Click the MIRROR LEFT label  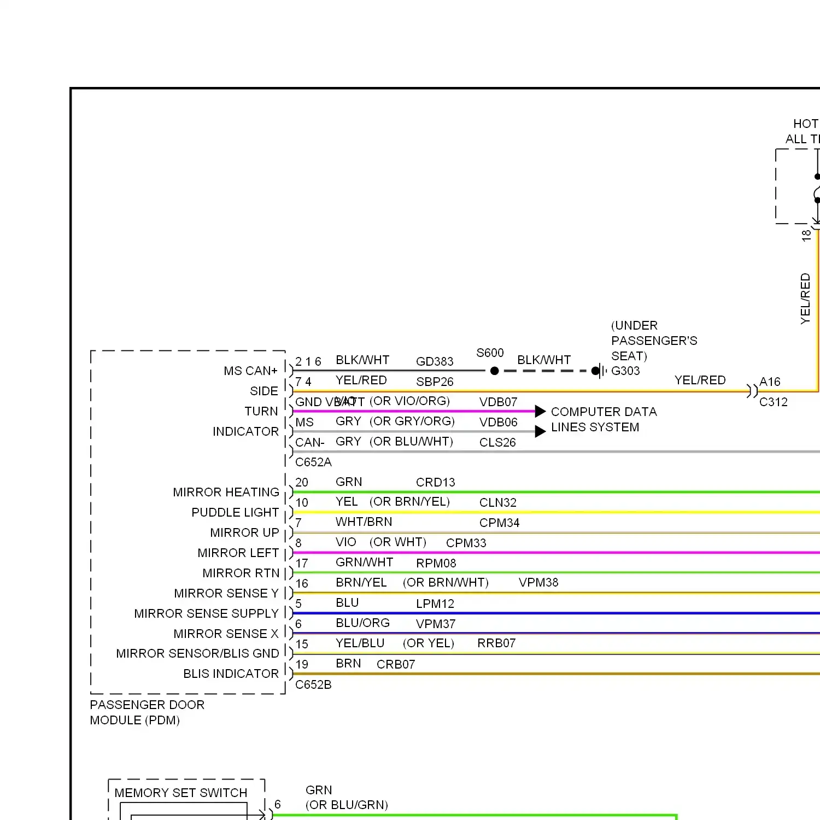pyautogui.click(x=238, y=553)
